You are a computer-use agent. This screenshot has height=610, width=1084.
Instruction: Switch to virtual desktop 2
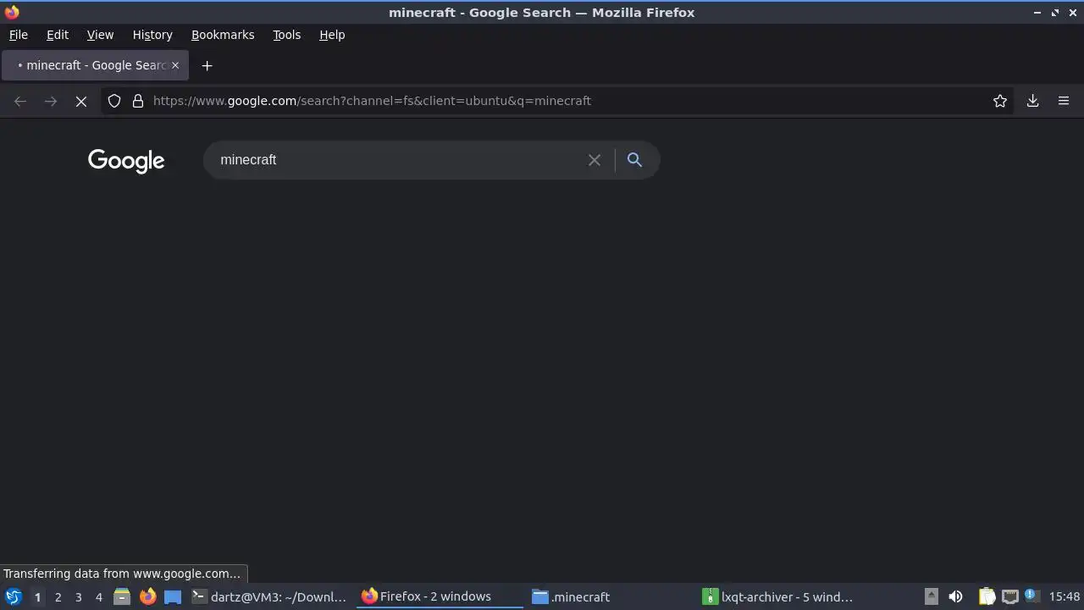pos(58,597)
